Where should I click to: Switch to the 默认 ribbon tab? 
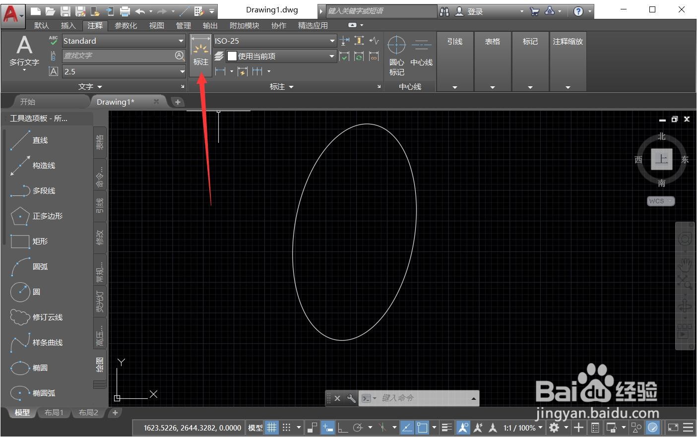(42, 25)
